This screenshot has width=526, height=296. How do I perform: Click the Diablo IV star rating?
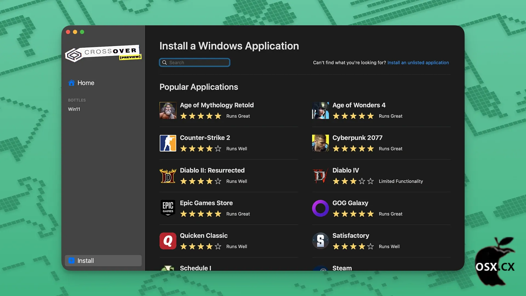[x=353, y=181]
